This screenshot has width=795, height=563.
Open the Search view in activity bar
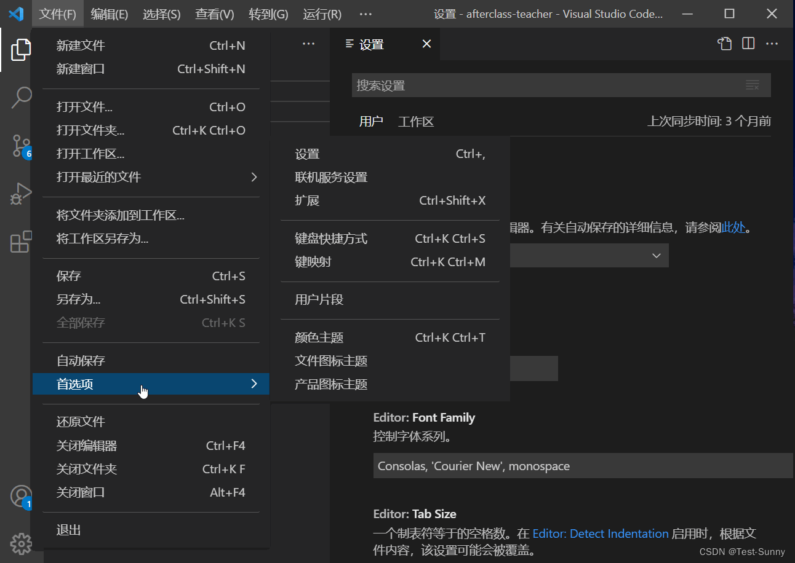pyautogui.click(x=22, y=97)
